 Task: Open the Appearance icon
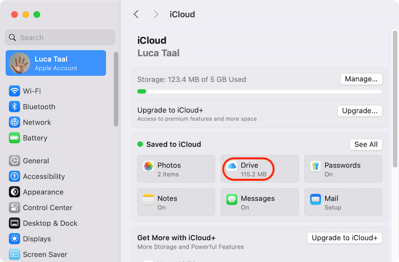14,192
